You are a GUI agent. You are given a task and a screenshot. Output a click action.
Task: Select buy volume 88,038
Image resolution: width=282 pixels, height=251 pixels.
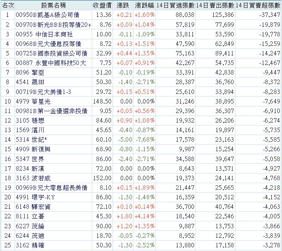(x=185, y=15)
